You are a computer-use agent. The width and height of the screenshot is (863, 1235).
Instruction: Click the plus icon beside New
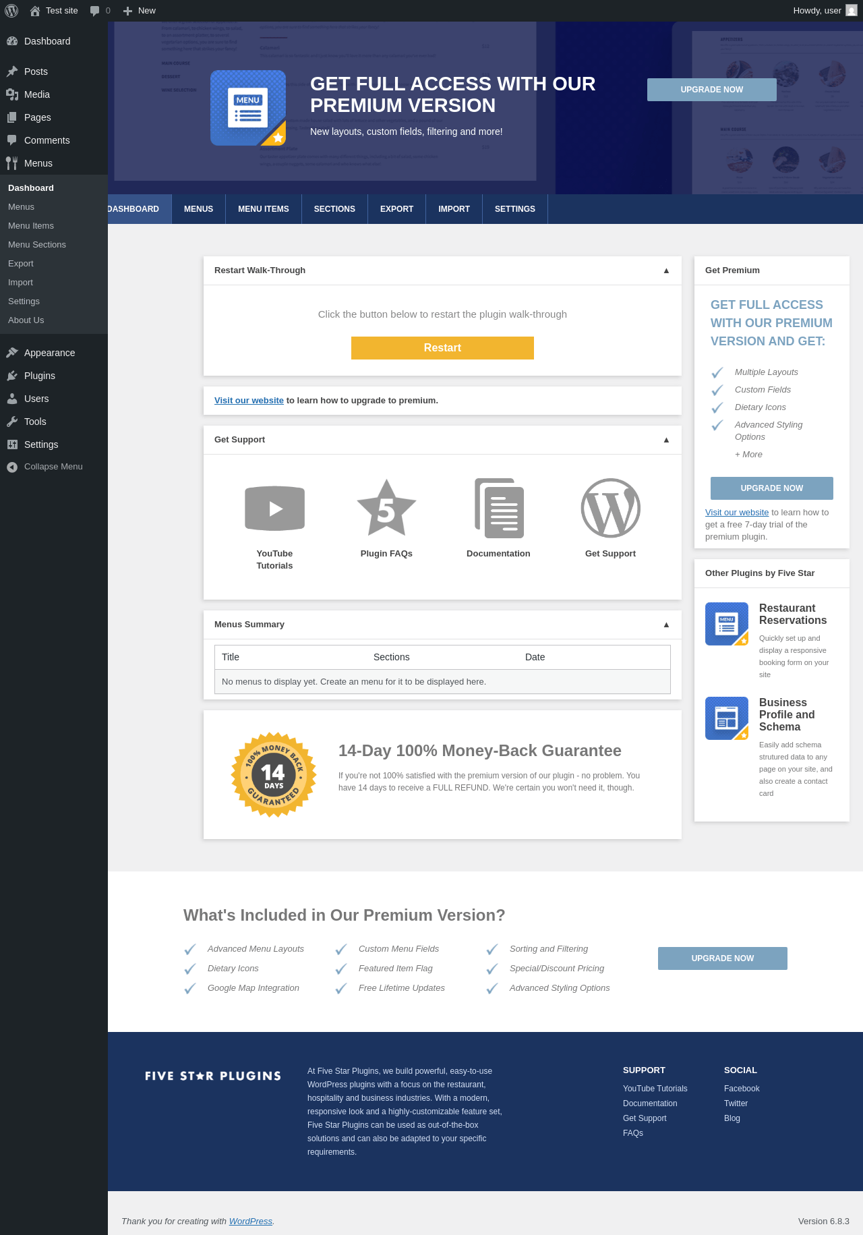tap(127, 11)
